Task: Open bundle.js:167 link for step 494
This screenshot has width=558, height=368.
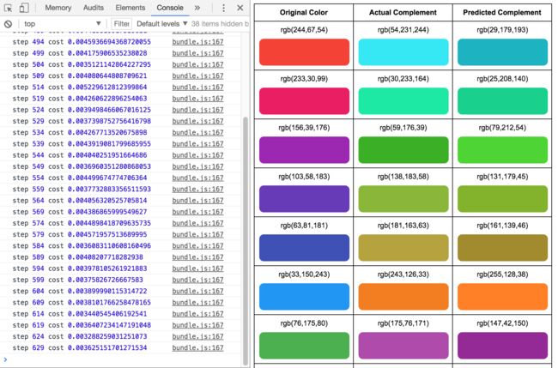Action: pos(197,41)
